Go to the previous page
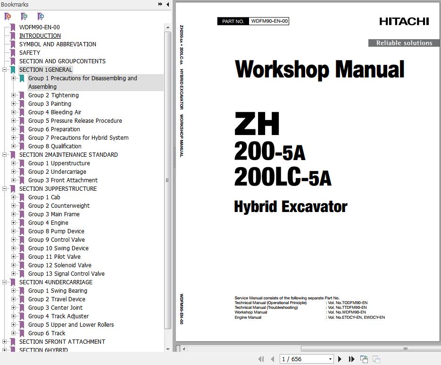441x365 pixels. click(272, 359)
